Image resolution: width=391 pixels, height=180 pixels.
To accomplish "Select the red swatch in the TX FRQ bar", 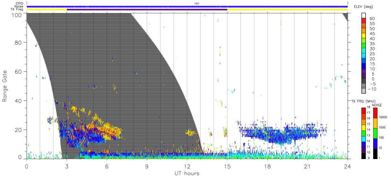I will [364, 111].
